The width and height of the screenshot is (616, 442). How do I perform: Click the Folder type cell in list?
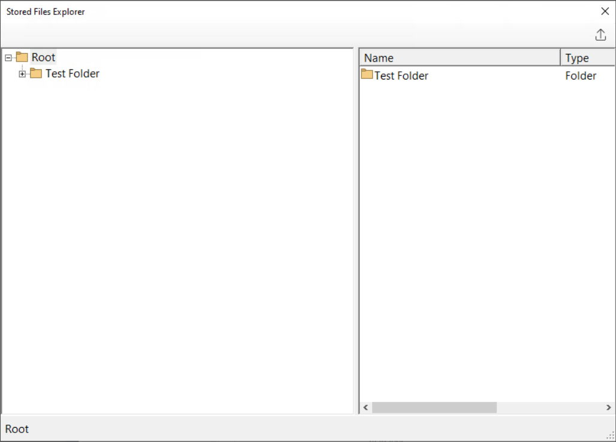[x=581, y=76]
